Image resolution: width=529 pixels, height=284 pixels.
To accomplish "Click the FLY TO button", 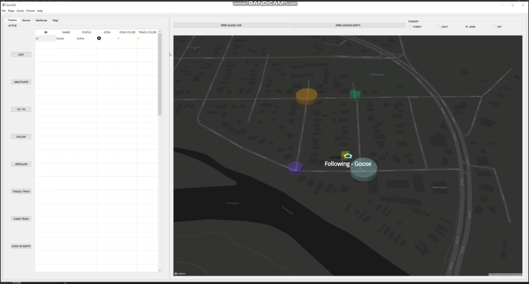I will pyautogui.click(x=21, y=109).
